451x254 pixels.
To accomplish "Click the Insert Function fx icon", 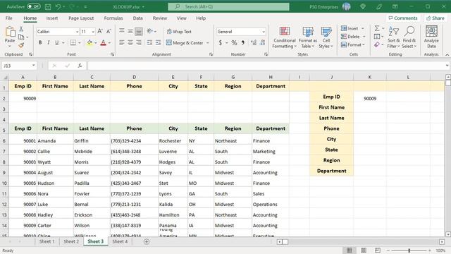I will click(80, 66).
